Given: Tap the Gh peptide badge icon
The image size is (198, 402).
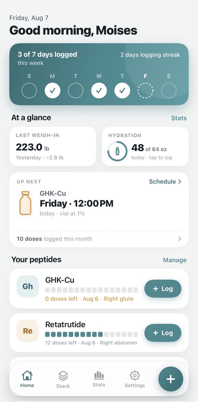Looking at the screenshot, I should click(x=28, y=286).
